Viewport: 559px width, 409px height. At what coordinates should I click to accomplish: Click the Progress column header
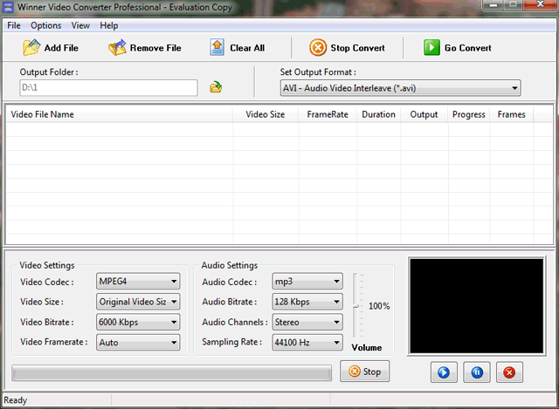tap(469, 114)
